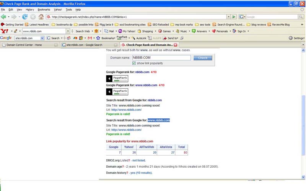Follow the not listed DMOZ link
306x191 pixels.
[139, 160]
